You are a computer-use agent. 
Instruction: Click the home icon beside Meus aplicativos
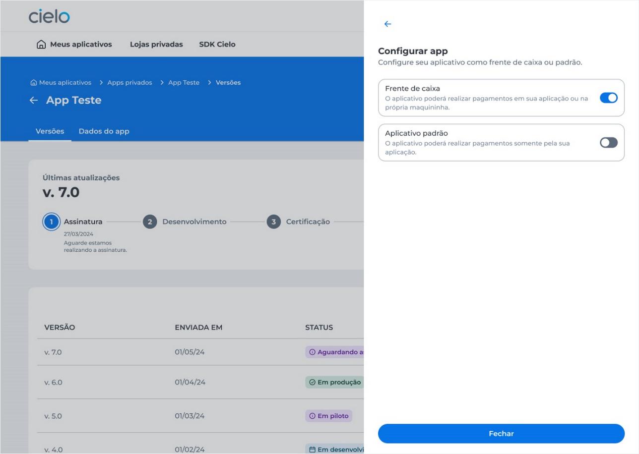click(x=42, y=44)
